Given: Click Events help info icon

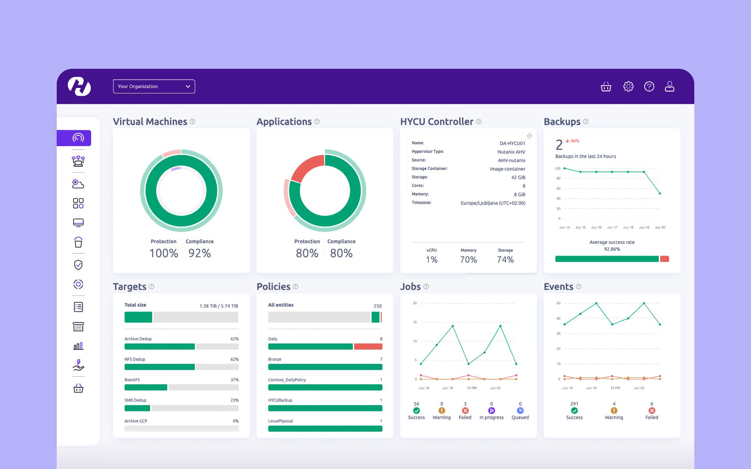Looking at the screenshot, I should point(579,286).
